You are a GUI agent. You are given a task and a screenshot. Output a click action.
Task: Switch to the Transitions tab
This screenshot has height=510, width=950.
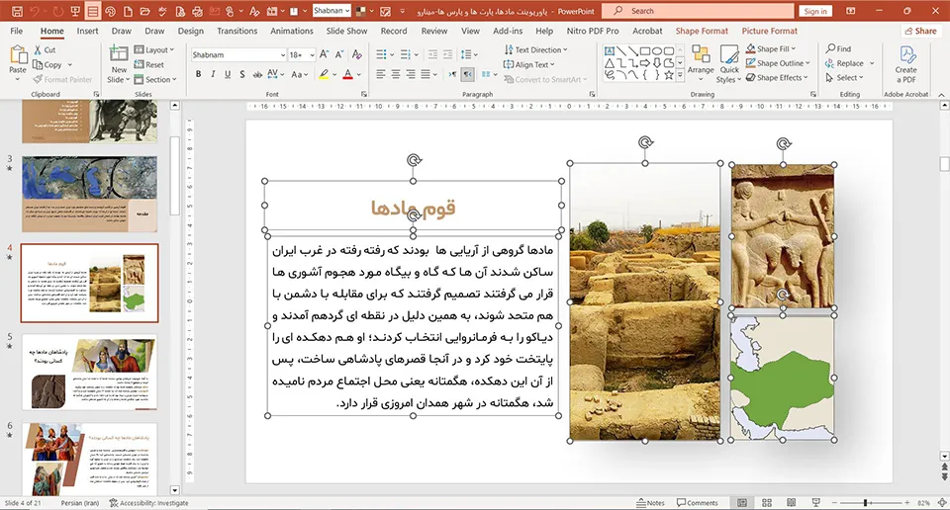pos(237,31)
